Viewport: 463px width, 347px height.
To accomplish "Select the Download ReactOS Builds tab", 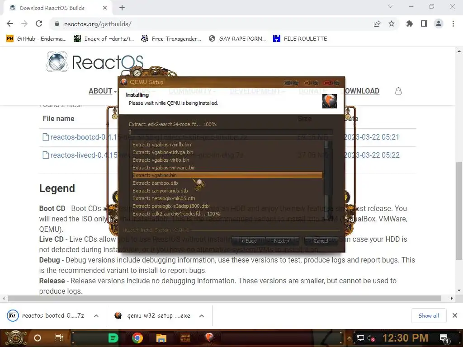I will point(58,8).
